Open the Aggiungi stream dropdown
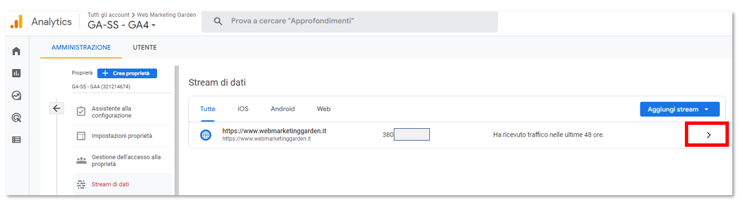 680,109
